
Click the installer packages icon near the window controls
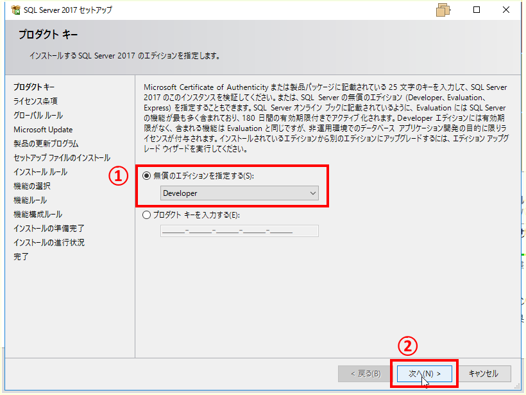tap(443, 10)
